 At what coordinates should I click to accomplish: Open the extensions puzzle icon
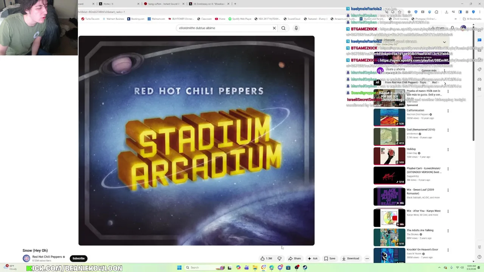436,12
